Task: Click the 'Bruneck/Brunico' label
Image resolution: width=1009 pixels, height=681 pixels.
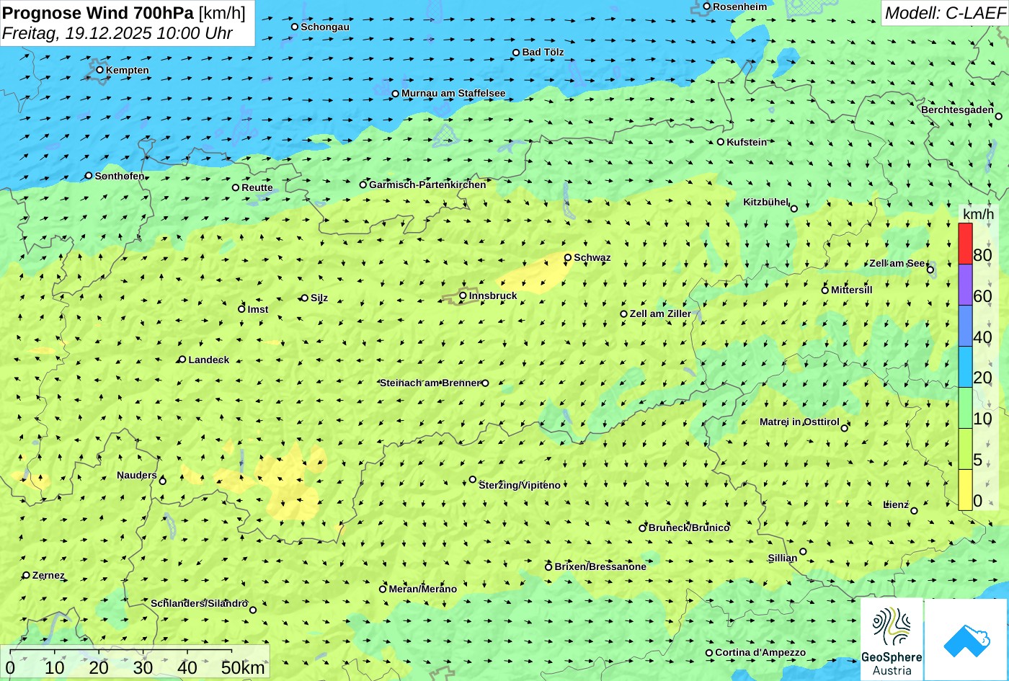Action: (689, 528)
